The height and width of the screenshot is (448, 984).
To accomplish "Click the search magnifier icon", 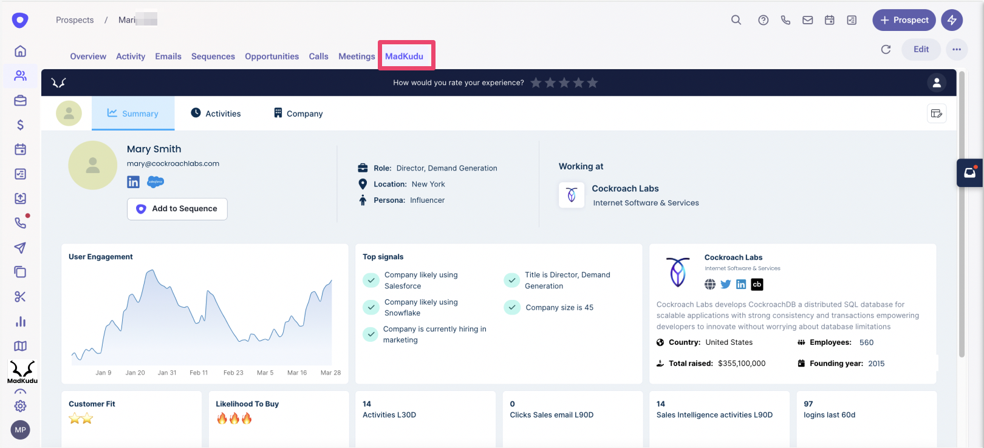I will [x=736, y=20].
